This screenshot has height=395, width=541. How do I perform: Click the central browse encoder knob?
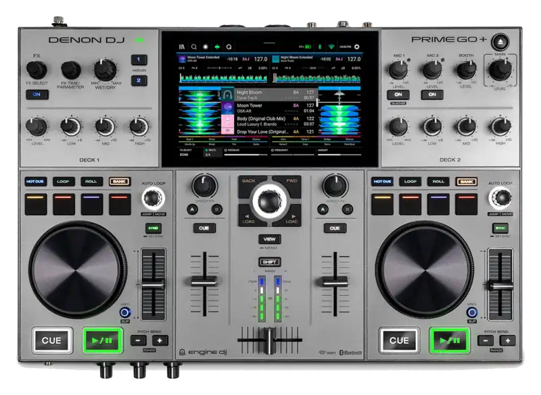269,201
